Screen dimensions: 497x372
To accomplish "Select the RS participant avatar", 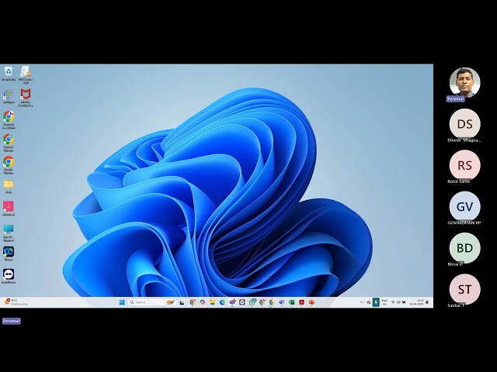I will click(x=464, y=165).
